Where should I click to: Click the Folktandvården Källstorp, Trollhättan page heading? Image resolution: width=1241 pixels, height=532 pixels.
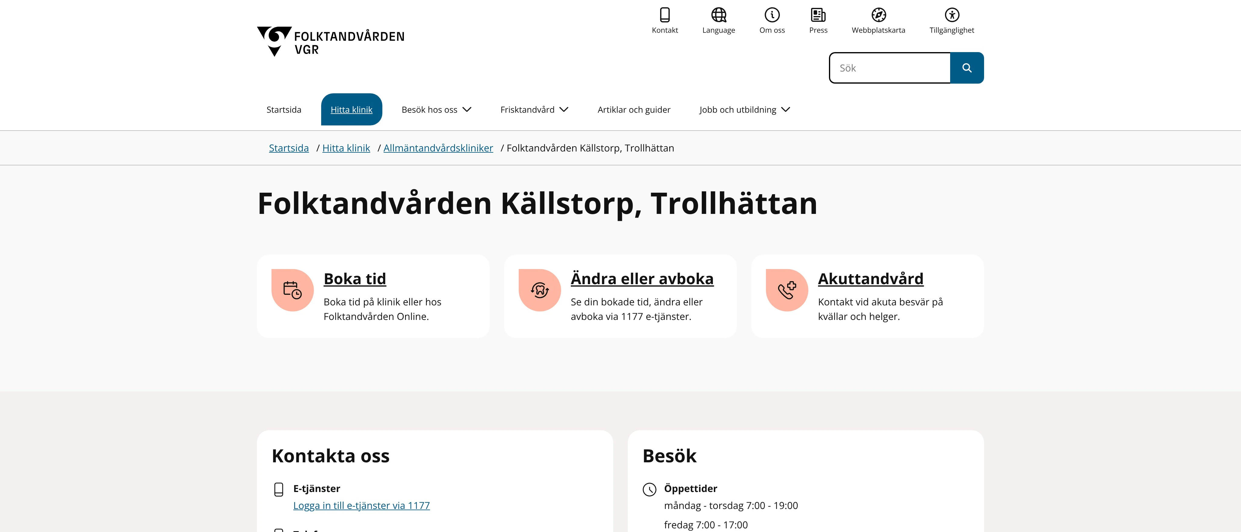point(537,203)
